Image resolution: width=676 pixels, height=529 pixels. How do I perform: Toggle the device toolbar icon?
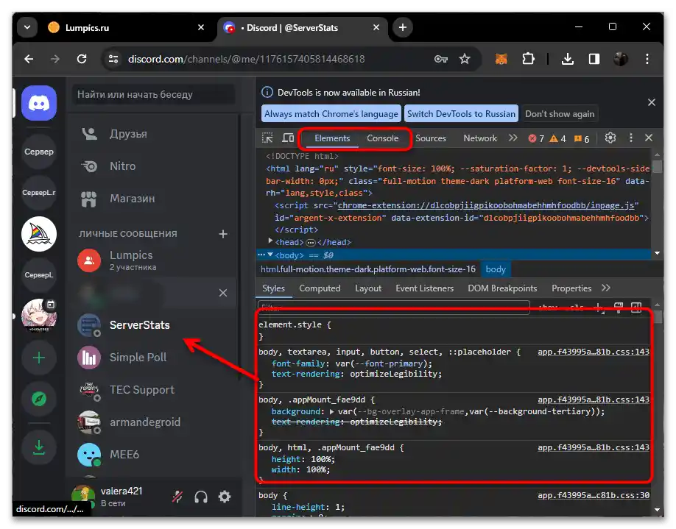(288, 138)
